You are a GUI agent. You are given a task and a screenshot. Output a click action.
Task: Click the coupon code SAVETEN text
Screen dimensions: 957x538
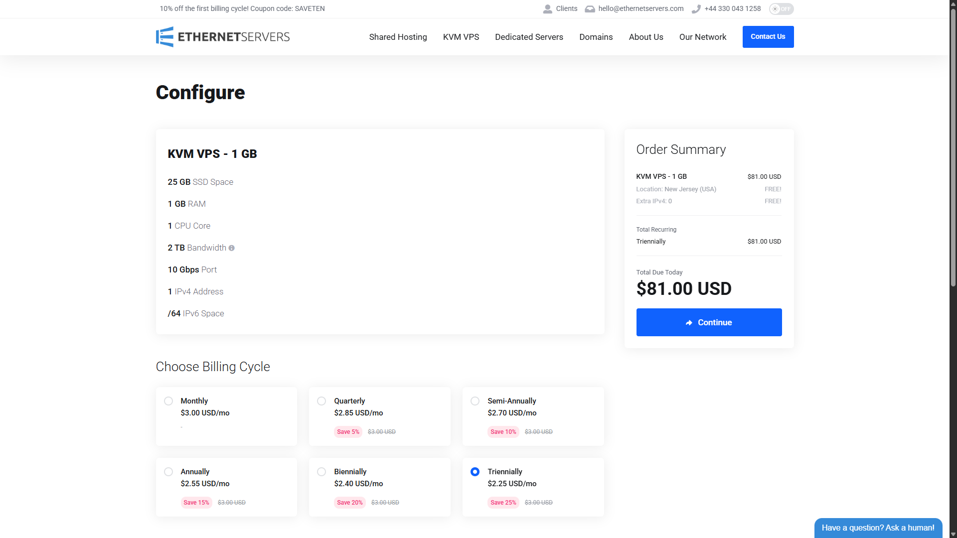[x=310, y=8]
